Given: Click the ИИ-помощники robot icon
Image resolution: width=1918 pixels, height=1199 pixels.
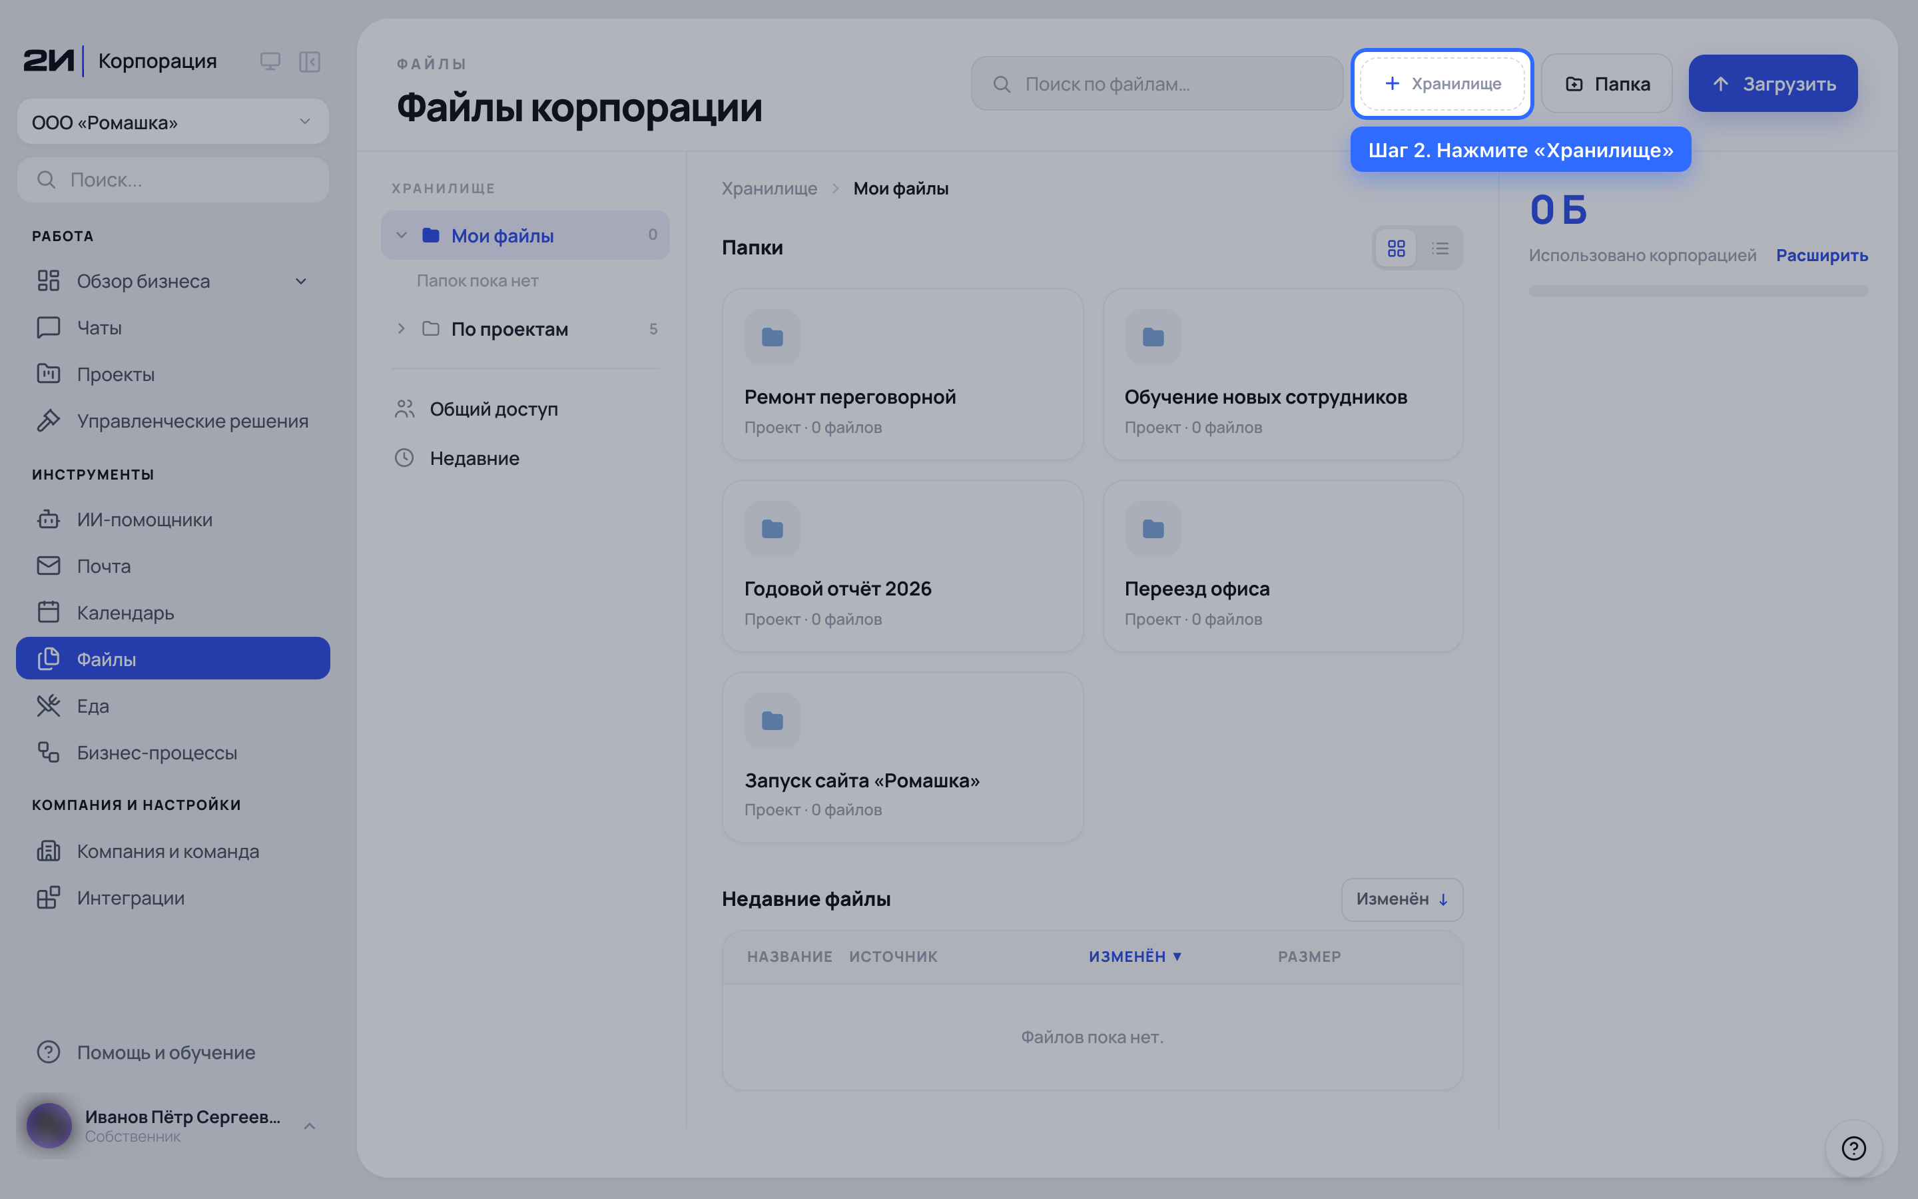Looking at the screenshot, I should coord(49,520).
